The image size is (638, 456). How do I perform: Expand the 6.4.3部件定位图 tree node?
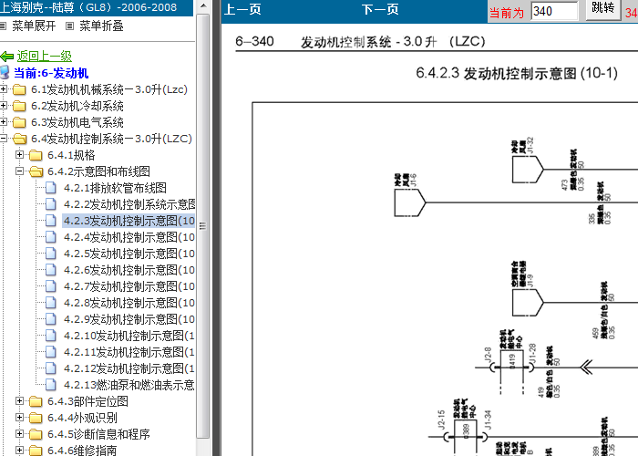(x=19, y=401)
